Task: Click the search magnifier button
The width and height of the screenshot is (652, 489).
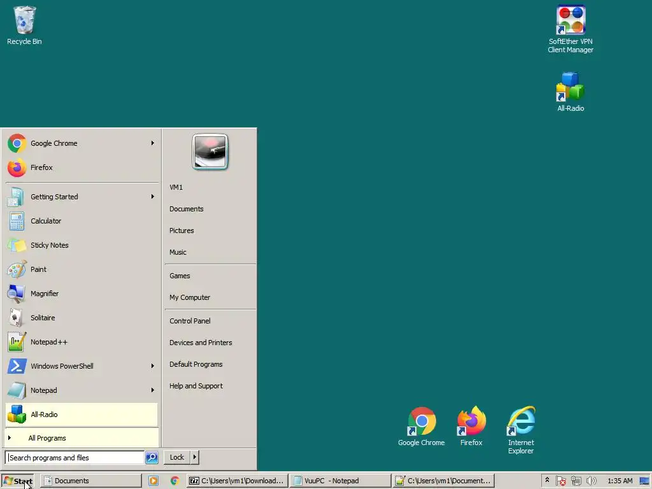Action: [152, 457]
